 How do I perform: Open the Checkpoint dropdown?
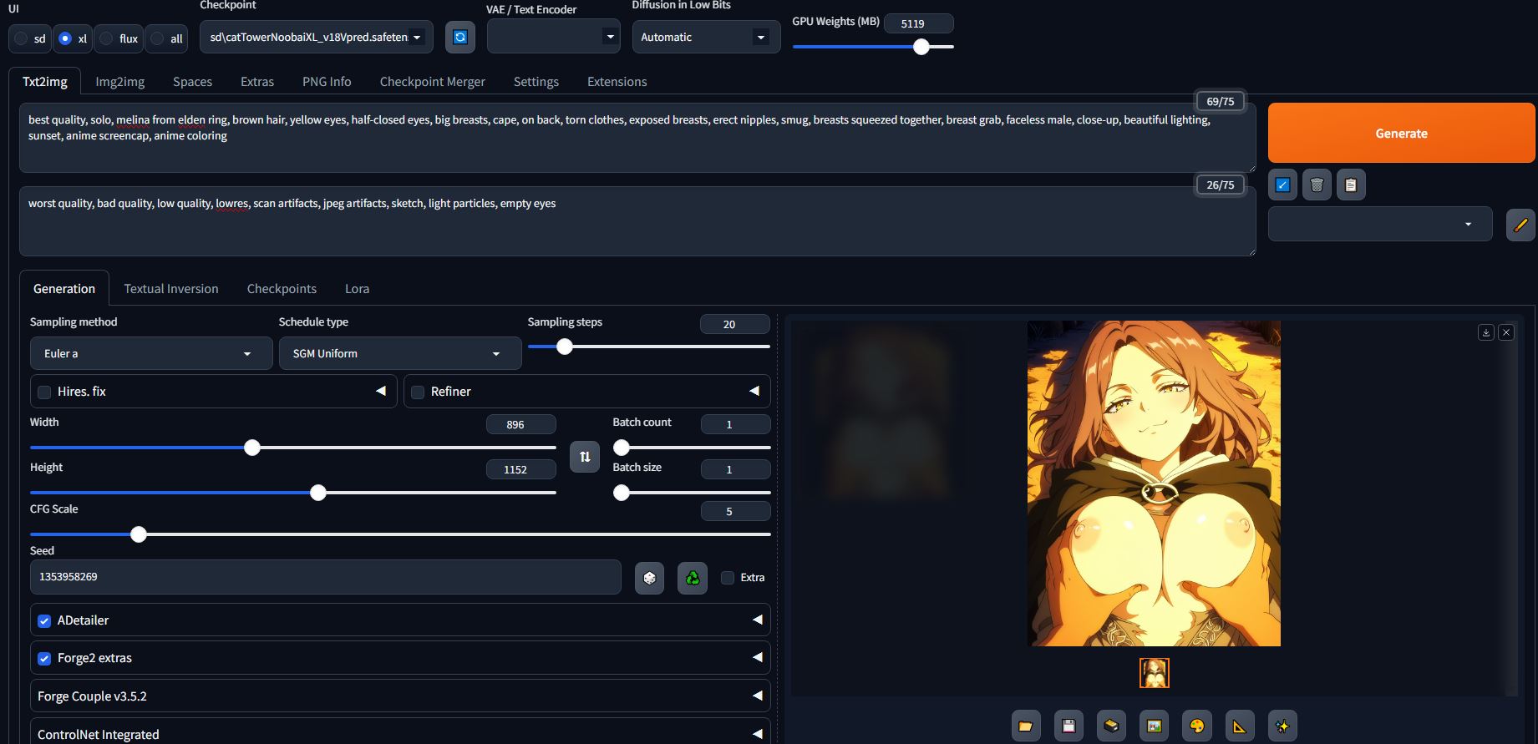(x=317, y=37)
